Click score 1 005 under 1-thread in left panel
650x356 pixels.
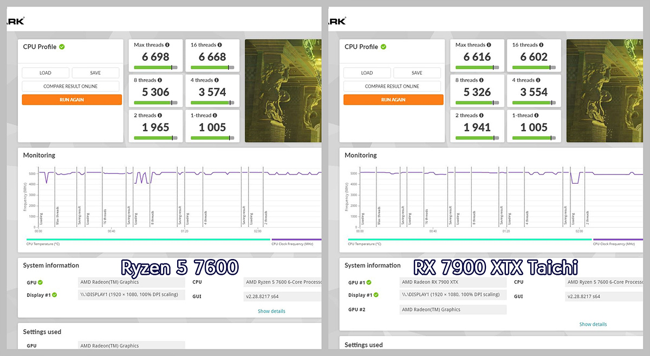coord(212,127)
